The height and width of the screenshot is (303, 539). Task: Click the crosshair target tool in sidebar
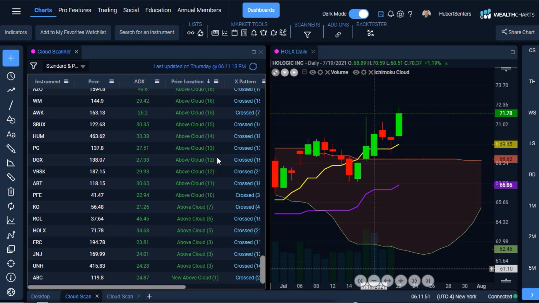[11, 263]
